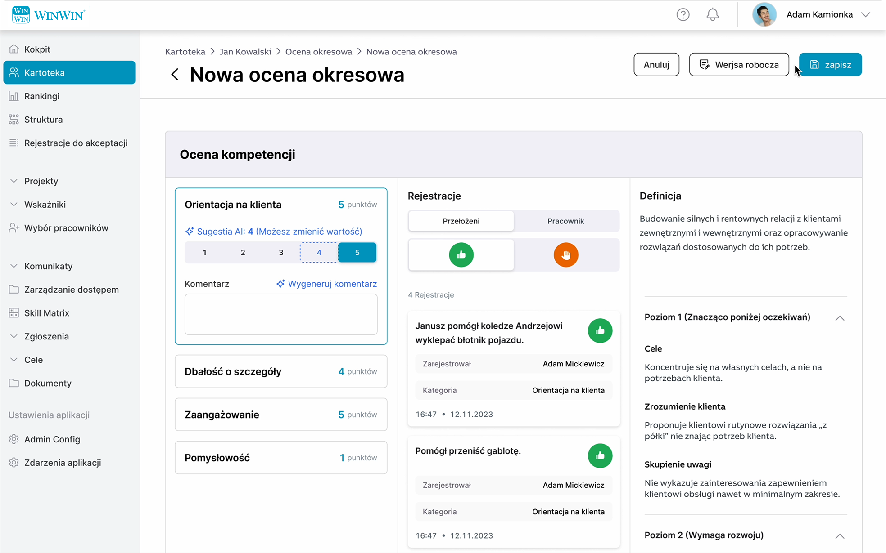Choose rating value 1
Screen dimensions: 886x553
tap(204, 253)
